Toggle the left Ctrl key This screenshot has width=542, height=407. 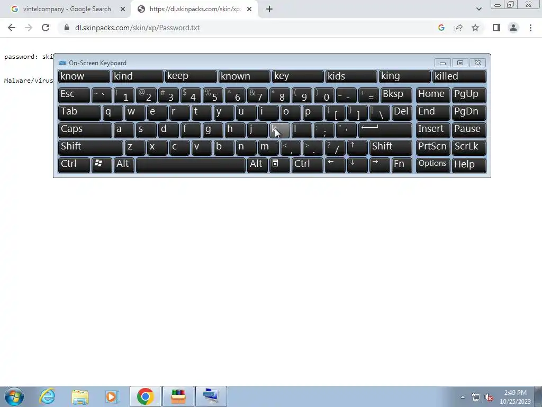(74, 165)
